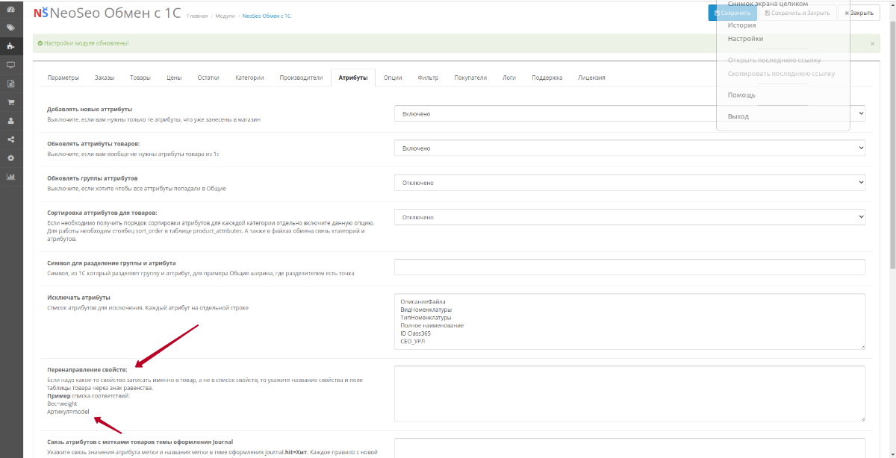
Task: Select the Поддержка tab
Action: tap(547, 78)
